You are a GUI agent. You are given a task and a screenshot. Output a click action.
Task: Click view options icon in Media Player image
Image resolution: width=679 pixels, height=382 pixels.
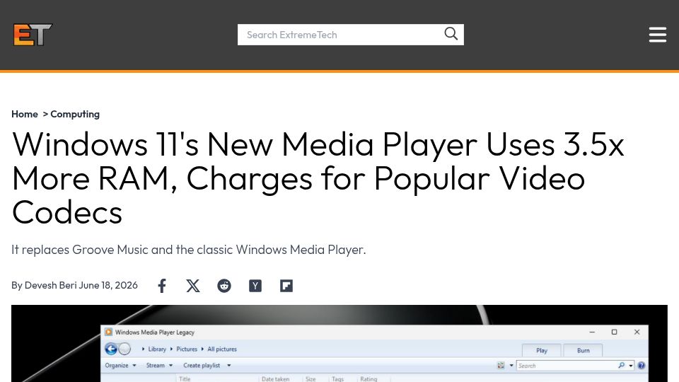coord(501,366)
